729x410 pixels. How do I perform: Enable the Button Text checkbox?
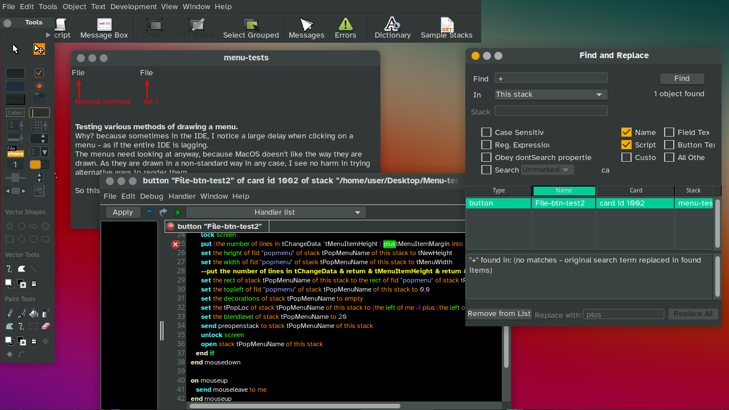[x=669, y=145]
